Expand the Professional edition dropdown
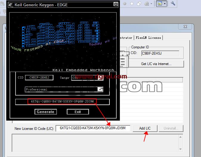Screen dimensions: 201x157 (100, 89)
